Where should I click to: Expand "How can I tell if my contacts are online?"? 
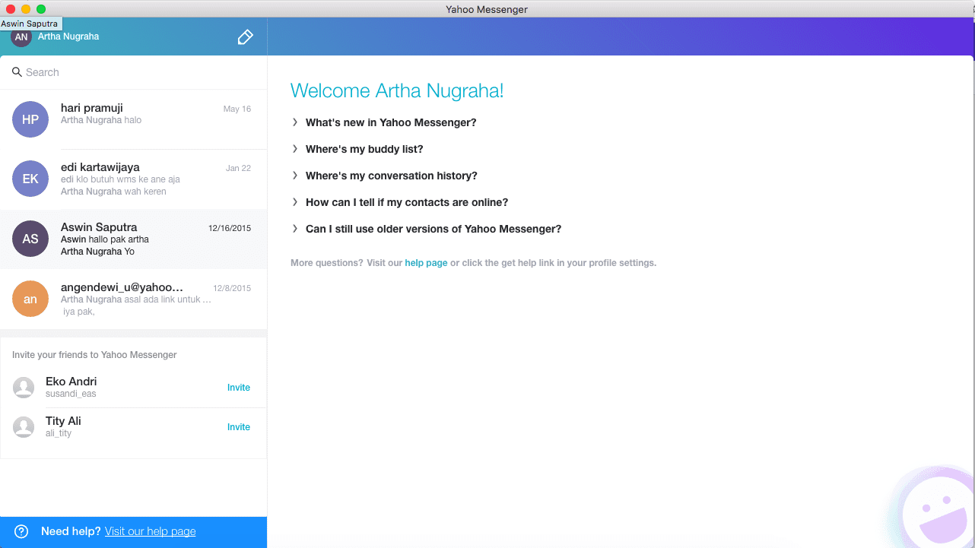[406, 202]
